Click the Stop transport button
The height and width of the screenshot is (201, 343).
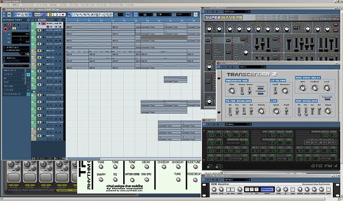50,14
